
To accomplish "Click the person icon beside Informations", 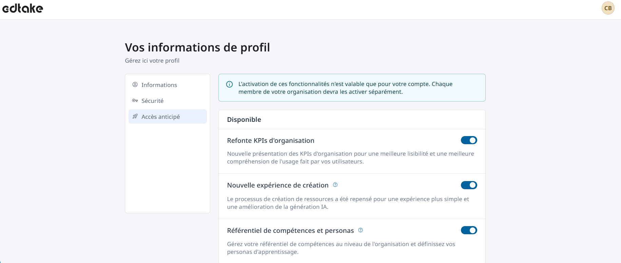I will click(x=135, y=85).
